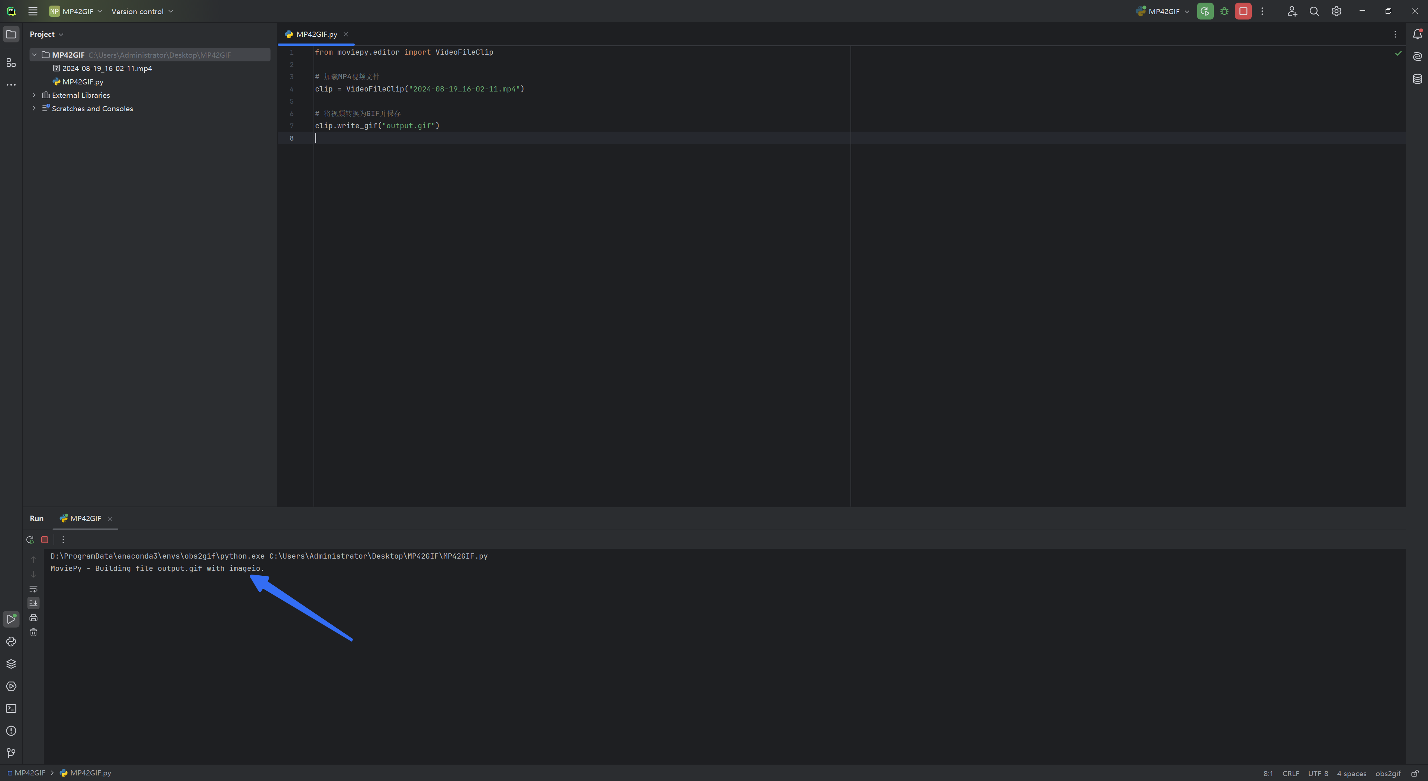Click the CRLF line separator in status bar
The image size is (1428, 781).
click(1290, 773)
